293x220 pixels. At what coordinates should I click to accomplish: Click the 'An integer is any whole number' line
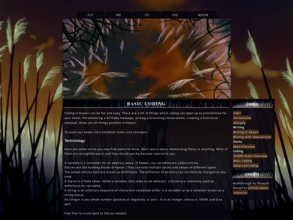(143, 202)
